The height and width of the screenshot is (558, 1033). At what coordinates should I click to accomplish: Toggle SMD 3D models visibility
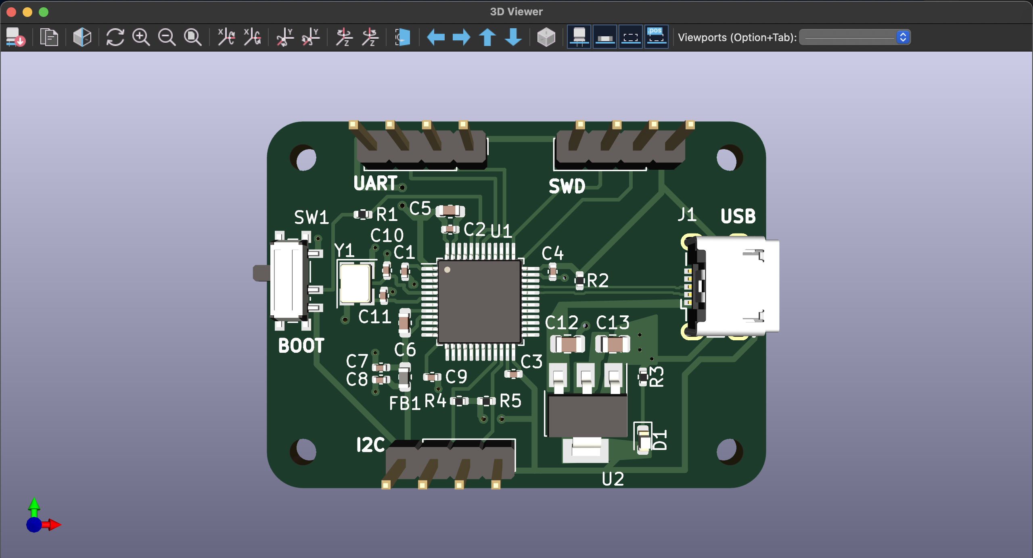coord(605,37)
